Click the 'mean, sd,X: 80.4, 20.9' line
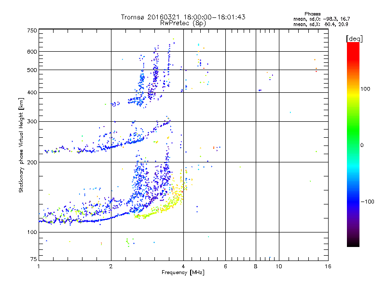386x290 pixels. tap(321, 24)
